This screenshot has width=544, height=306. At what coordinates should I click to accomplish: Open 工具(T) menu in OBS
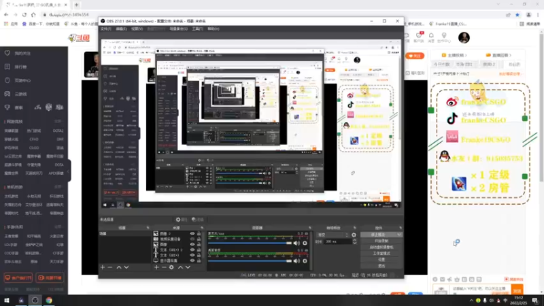[x=197, y=29]
